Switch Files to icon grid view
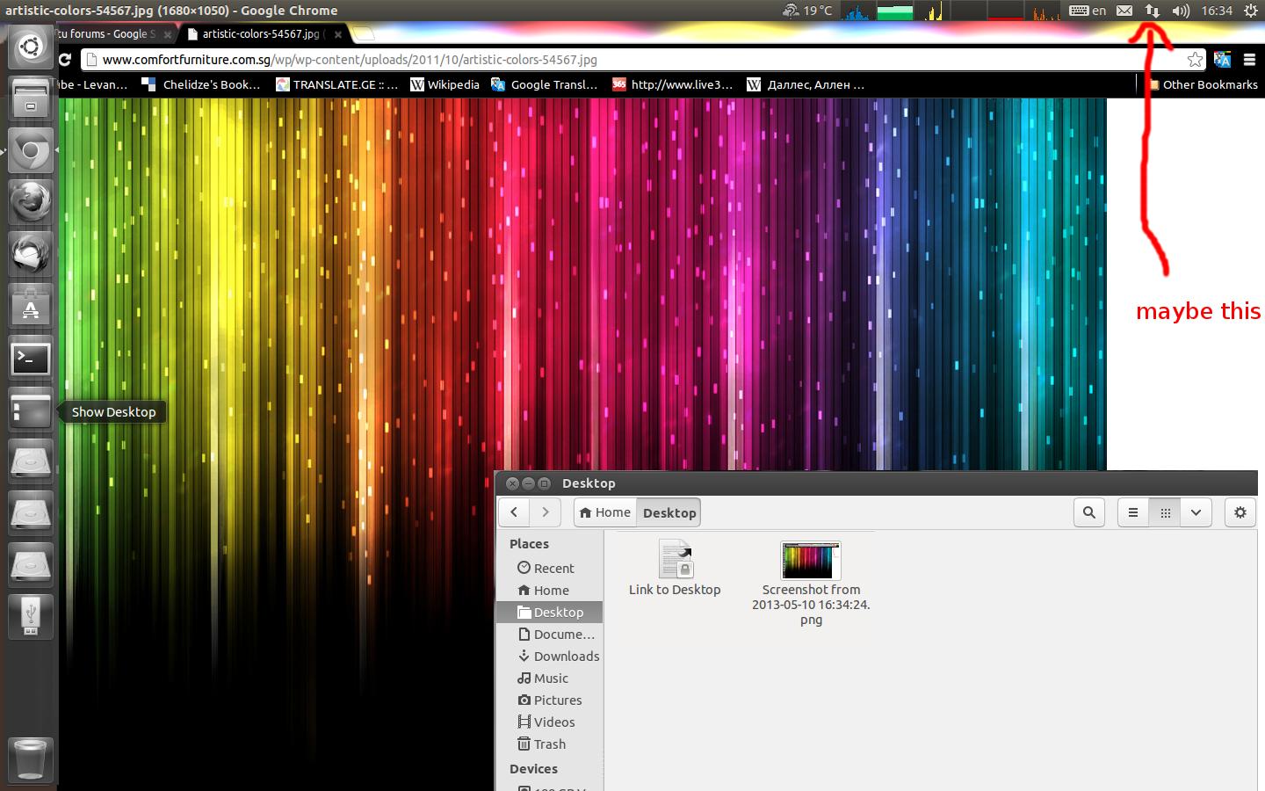Screen dimensions: 1265x791 [x=1165, y=512]
